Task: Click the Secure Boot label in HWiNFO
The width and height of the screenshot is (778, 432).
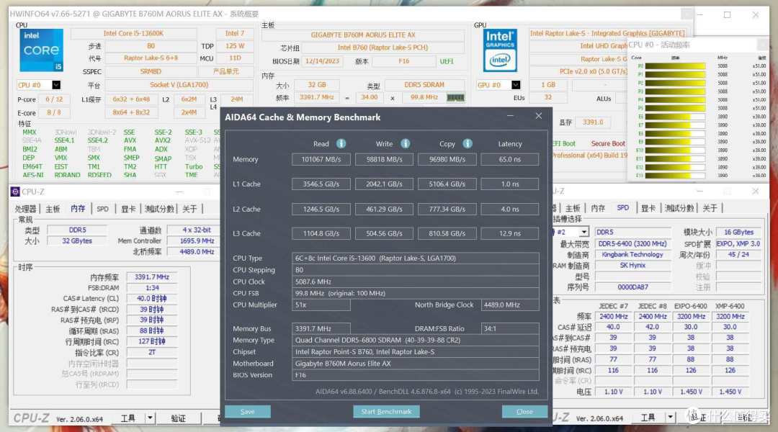Action: click(x=608, y=143)
